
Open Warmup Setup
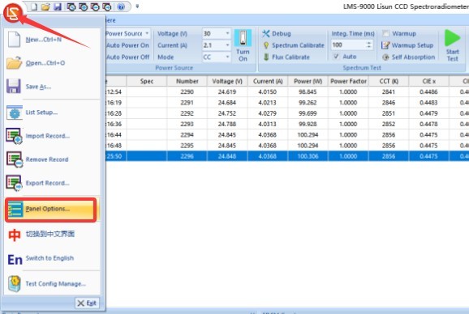coord(407,45)
